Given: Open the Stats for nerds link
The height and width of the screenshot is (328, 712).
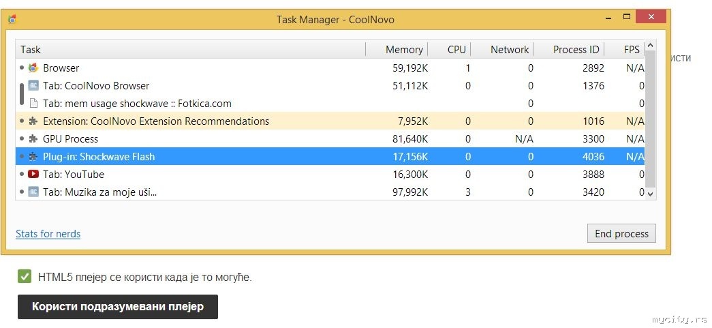Looking at the screenshot, I should pos(48,234).
